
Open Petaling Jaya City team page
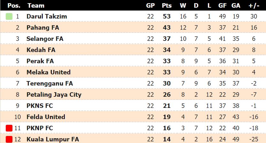[x=54, y=94]
